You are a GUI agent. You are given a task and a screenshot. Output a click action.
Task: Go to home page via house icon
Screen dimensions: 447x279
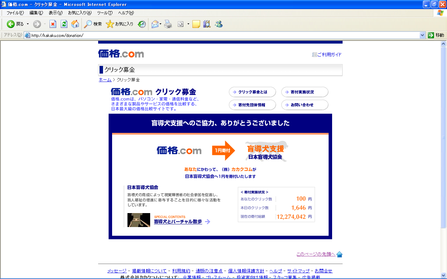[75, 24]
